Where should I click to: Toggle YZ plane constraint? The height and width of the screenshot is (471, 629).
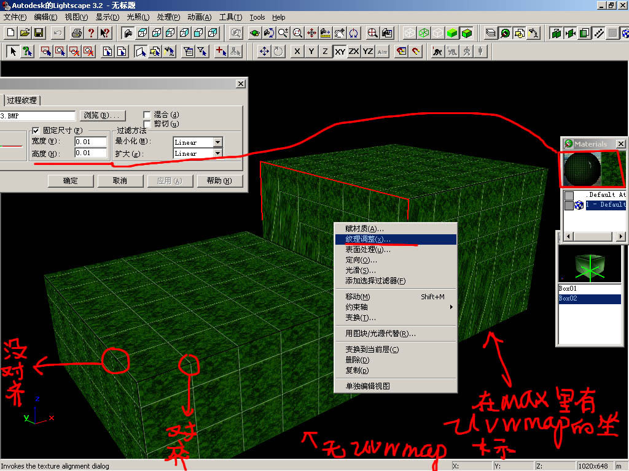369,52
